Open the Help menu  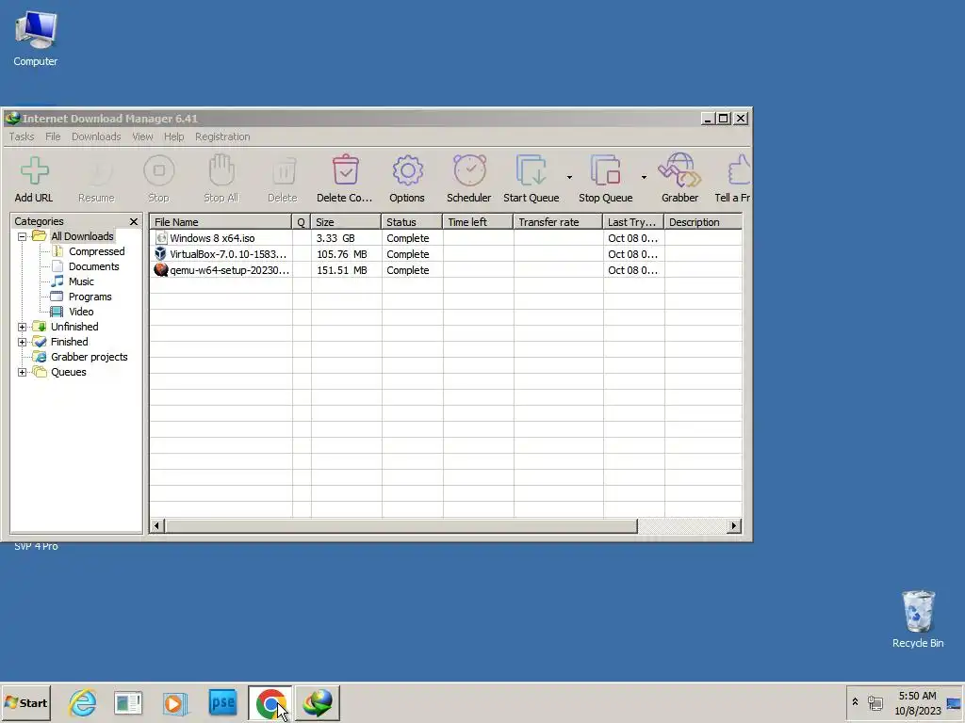pos(173,137)
